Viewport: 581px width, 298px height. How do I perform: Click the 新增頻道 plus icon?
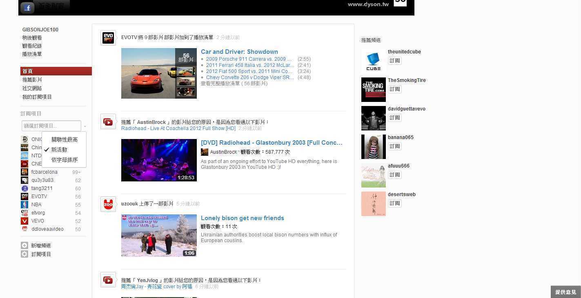24,245
